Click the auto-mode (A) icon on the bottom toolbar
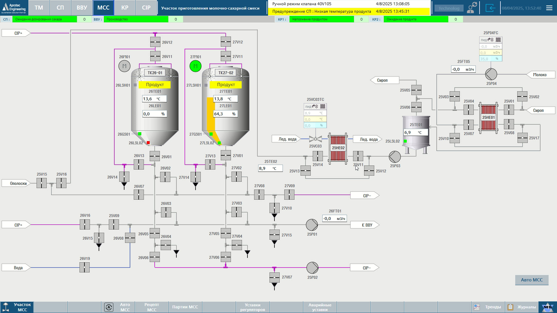 pyautogui.click(x=109, y=307)
